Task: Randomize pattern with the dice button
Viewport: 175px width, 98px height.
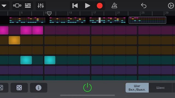Action: point(19,88)
